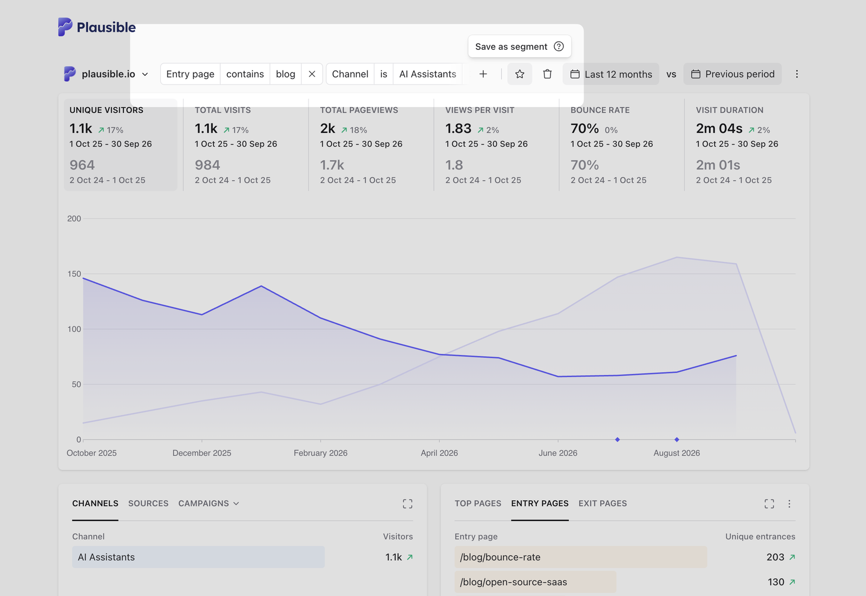This screenshot has width=866, height=596.
Task: Click the 'contains' operator in Entry page filter
Action: 245,74
